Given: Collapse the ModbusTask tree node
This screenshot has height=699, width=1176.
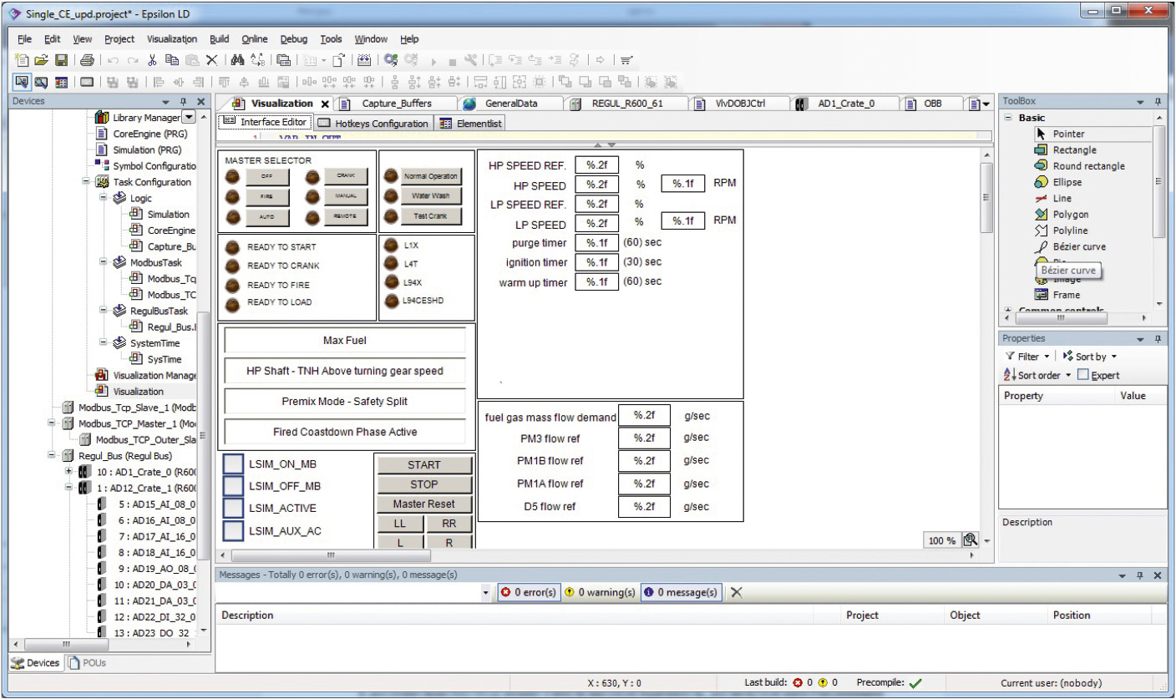Looking at the screenshot, I should pos(104,262).
